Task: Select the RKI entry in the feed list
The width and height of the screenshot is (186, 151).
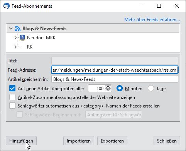Action: click(x=30, y=47)
